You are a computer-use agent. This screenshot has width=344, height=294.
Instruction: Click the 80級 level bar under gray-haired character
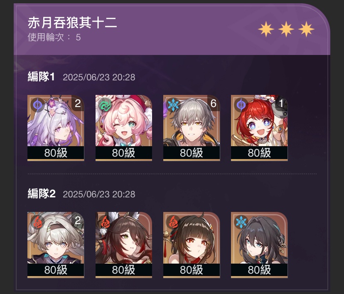[192, 153]
